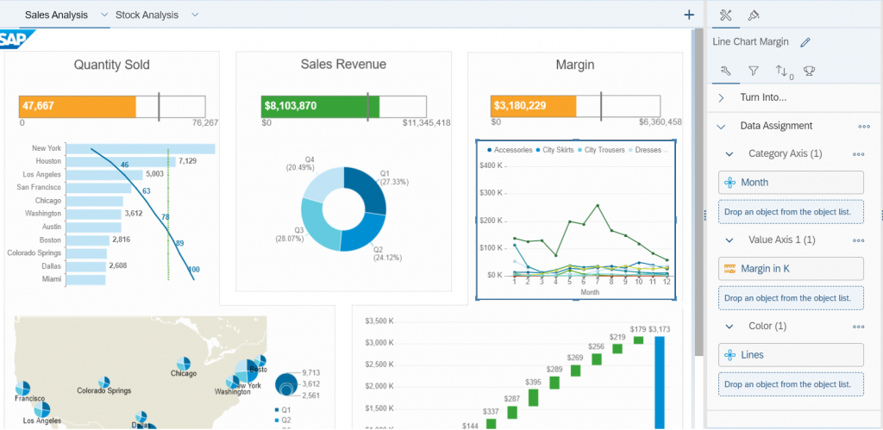Select the wrench settings sub-tab icon
Viewport: 883px width, 430px height.
(x=726, y=71)
